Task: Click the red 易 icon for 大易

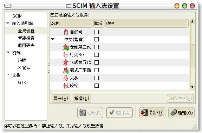Action: tap(66, 78)
